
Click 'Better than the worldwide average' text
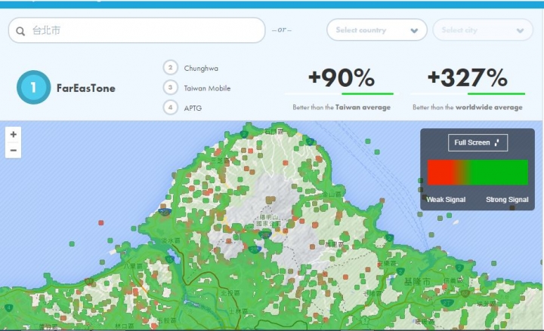pyautogui.click(x=468, y=107)
